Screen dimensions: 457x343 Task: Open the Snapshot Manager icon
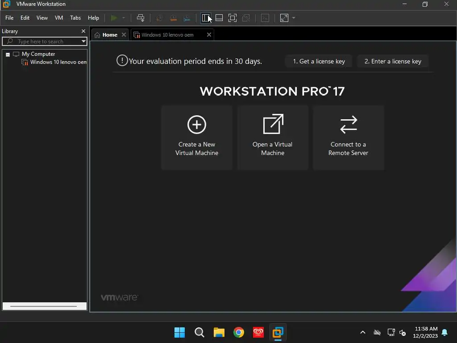(187, 18)
